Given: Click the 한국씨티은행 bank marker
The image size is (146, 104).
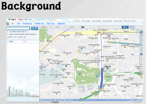Looking at the screenshot, I should [125, 47].
